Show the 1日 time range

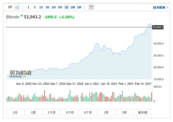(15, 112)
